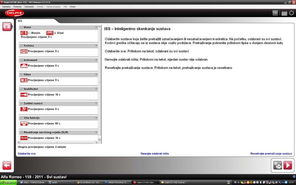
Task: Click the Alfa Romeo - 159 - 2011 status text
Action: (33, 177)
